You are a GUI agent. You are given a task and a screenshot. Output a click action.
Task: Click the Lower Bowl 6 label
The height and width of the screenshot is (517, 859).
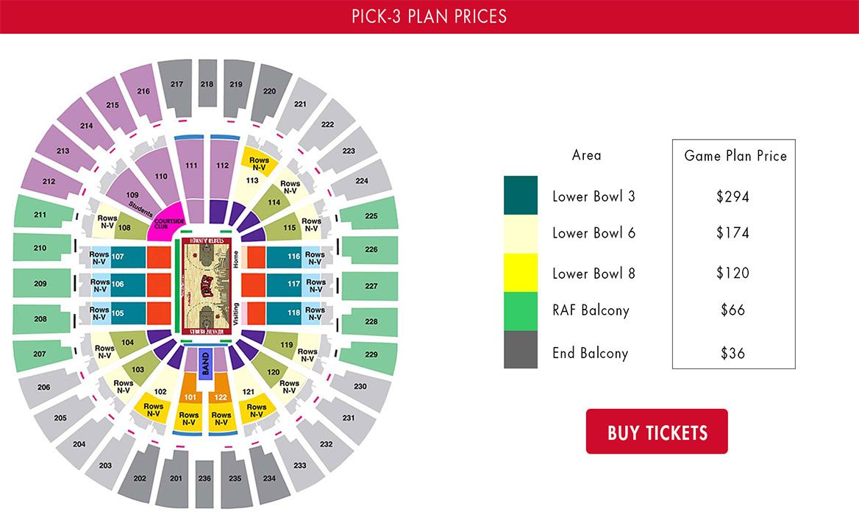pyautogui.click(x=594, y=233)
